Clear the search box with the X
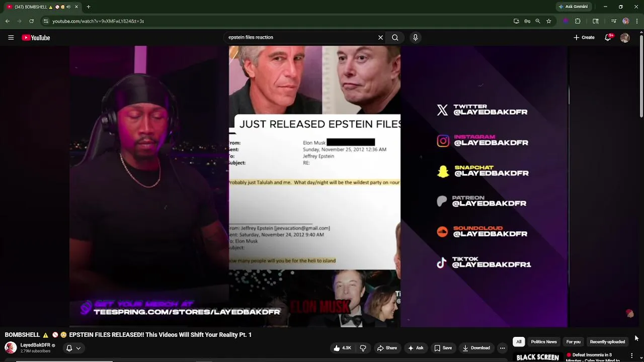 [x=380, y=37]
